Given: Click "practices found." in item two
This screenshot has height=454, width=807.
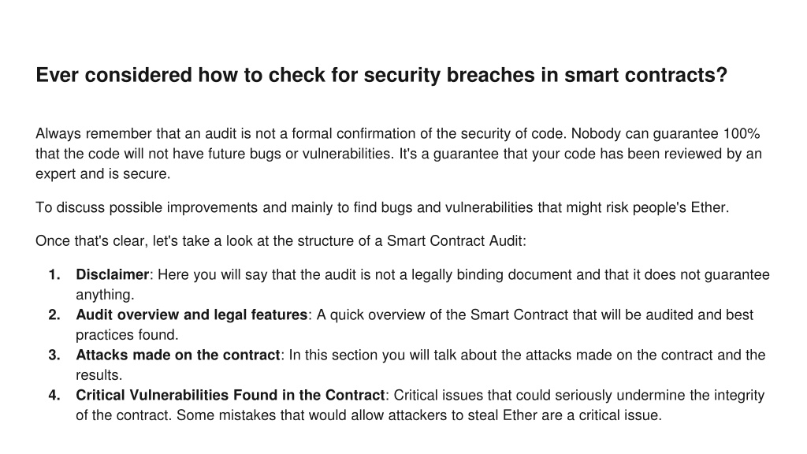Looking at the screenshot, I should [127, 334].
